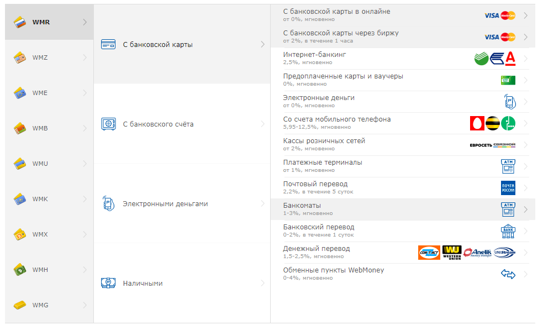Screen dimensions: 543x325
Task: Click the Почта России logo
Action: tap(508, 188)
